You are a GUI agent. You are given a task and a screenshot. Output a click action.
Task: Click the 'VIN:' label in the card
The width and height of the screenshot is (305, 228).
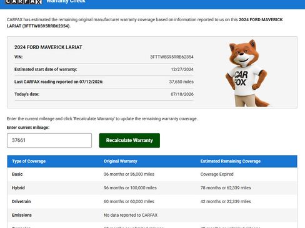(19, 57)
